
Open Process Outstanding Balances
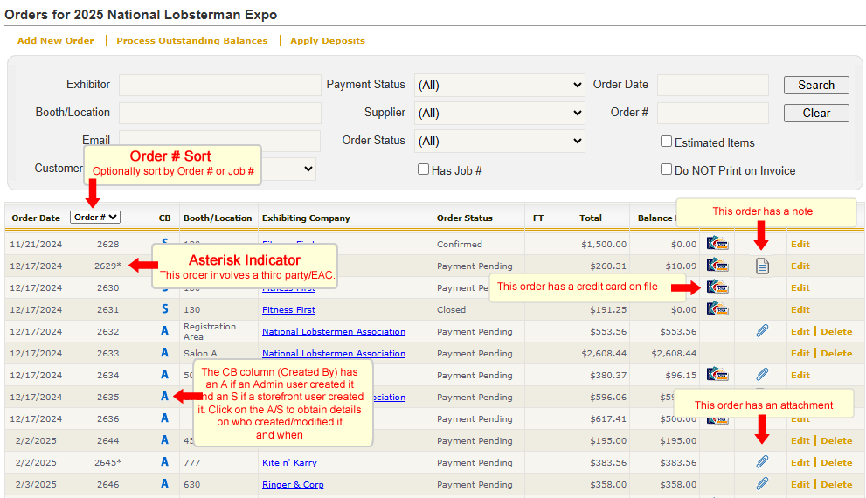(192, 41)
